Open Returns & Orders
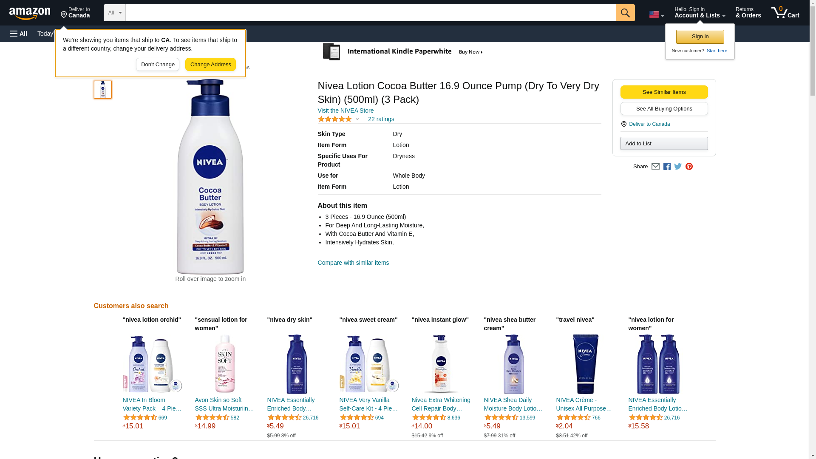The image size is (816, 459). [748, 13]
